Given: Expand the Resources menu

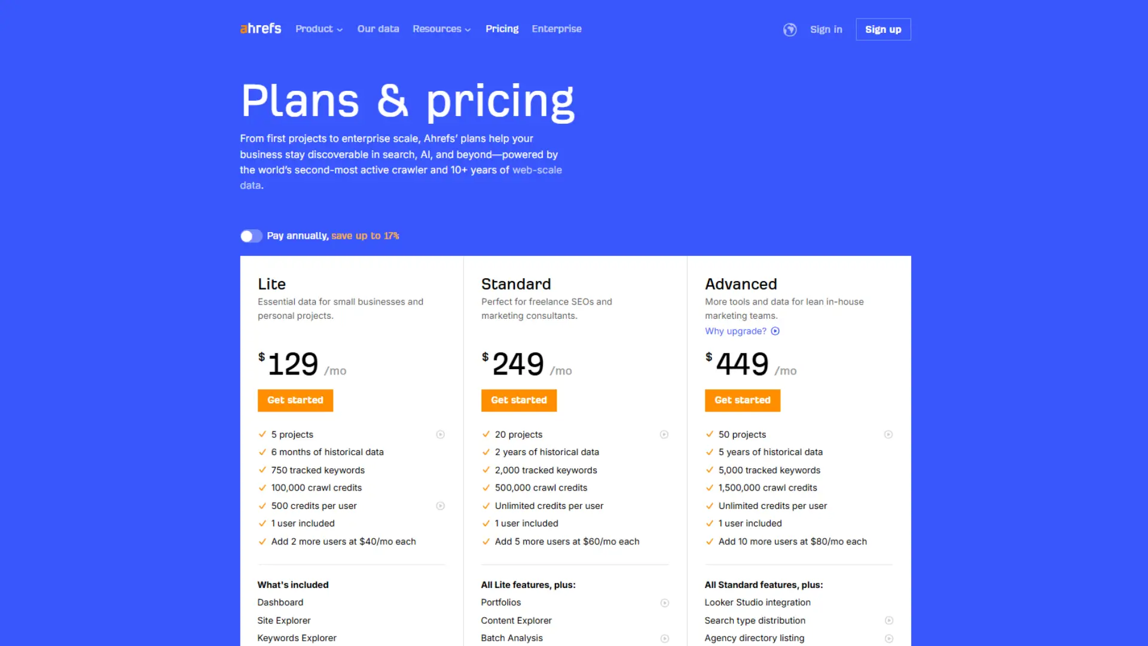Looking at the screenshot, I should (441, 29).
